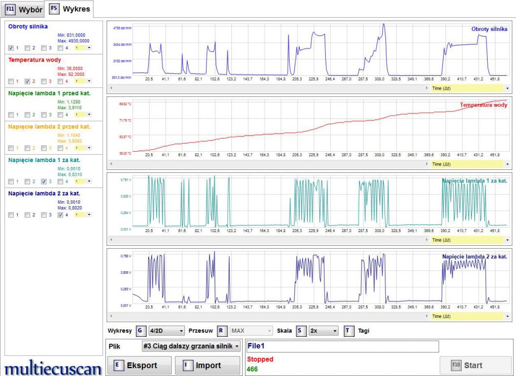Click the multiecuscan logo
Image resolution: width=516 pixels, height=376 pixels.
(53, 367)
